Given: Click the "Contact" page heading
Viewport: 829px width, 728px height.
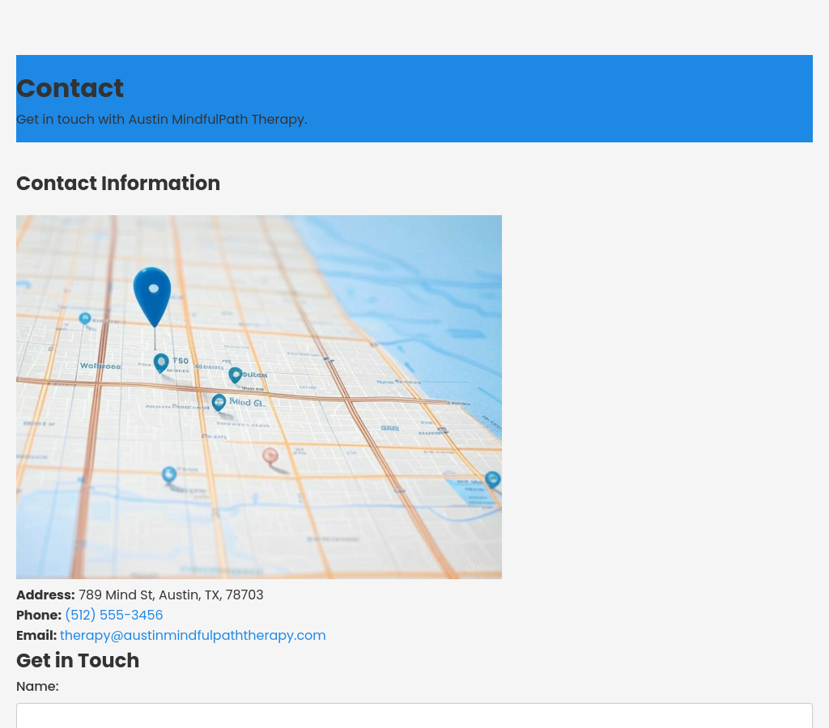Looking at the screenshot, I should click(70, 88).
